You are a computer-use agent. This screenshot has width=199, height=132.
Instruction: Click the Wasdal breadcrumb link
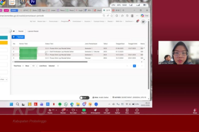click(21, 31)
